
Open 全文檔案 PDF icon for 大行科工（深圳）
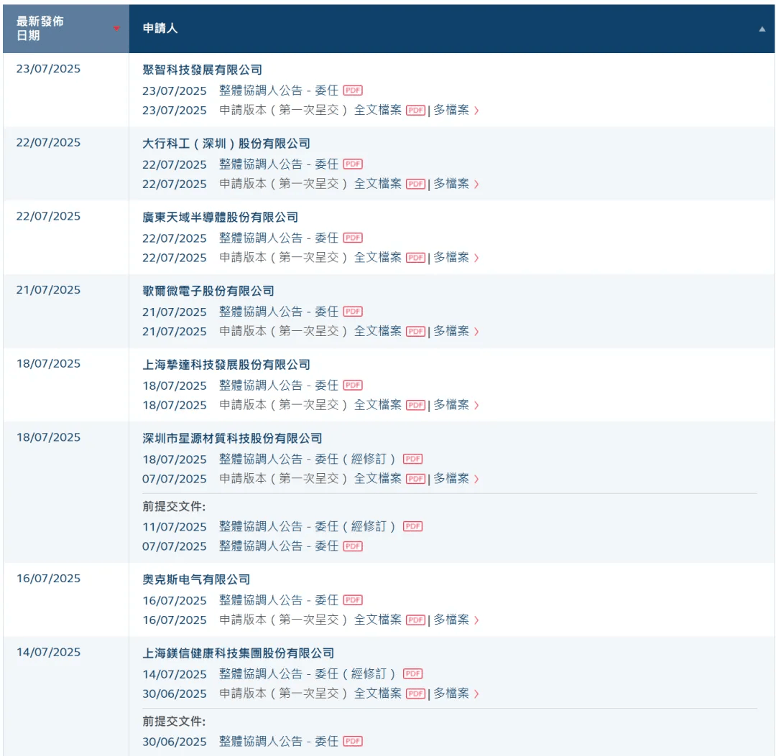click(415, 184)
